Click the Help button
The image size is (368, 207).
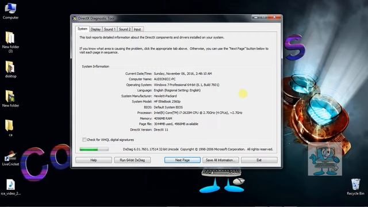pos(94,160)
